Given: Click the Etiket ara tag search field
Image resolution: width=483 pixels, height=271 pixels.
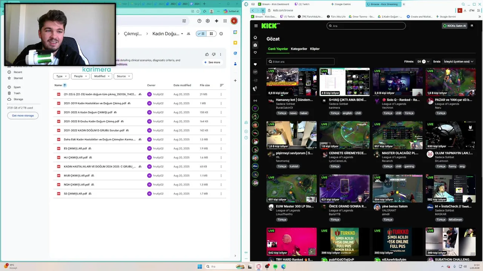Looking at the screenshot, I should tap(300, 62).
